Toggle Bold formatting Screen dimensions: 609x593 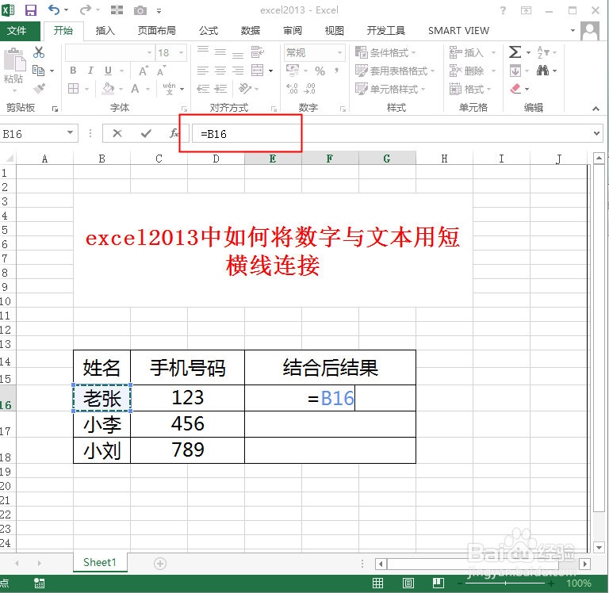[73, 71]
